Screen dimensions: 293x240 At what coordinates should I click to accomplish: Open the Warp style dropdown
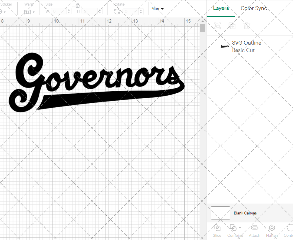pos(33,12)
